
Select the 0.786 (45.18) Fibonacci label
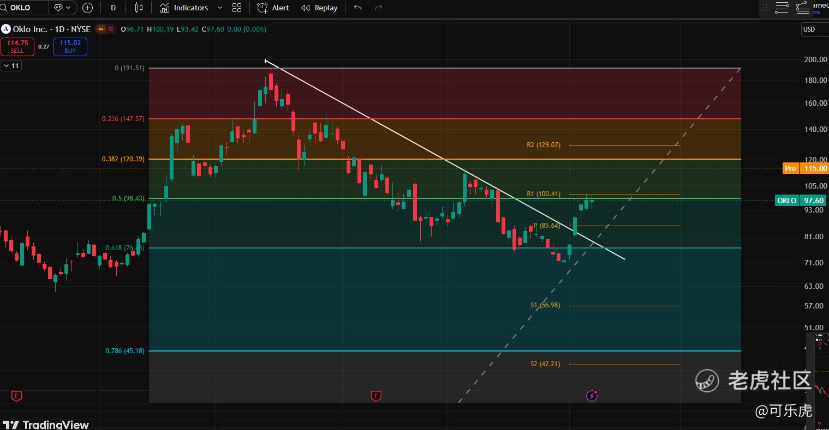point(125,351)
